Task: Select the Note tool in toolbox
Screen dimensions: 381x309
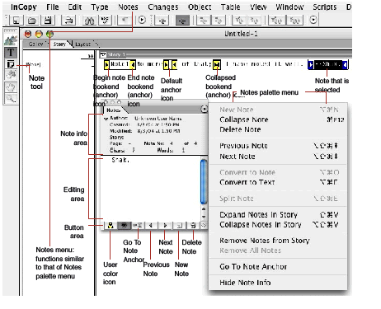Action: click(x=11, y=64)
